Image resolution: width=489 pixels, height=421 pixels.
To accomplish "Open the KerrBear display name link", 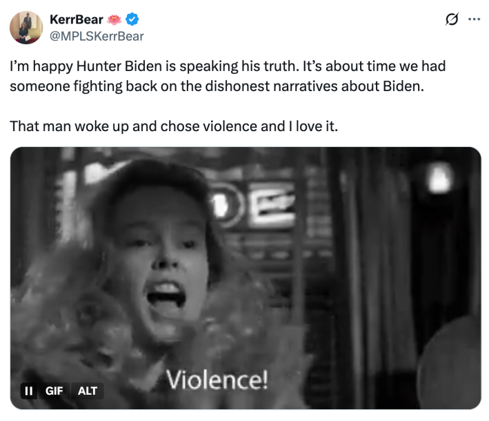I will coord(77,20).
